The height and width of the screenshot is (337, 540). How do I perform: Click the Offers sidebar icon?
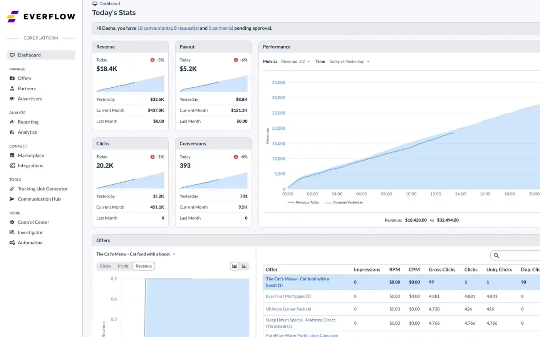tap(12, 78)
